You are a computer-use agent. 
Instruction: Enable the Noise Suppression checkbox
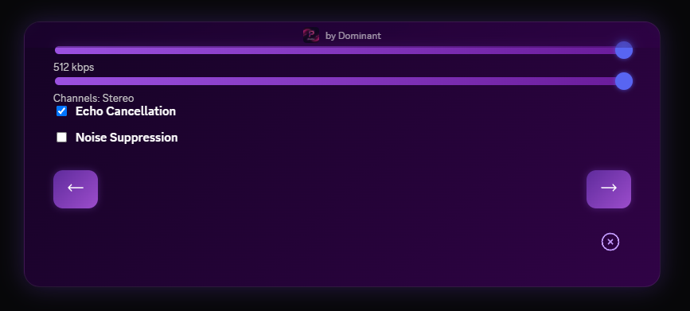pyautogui.click(x=61, y=138)
